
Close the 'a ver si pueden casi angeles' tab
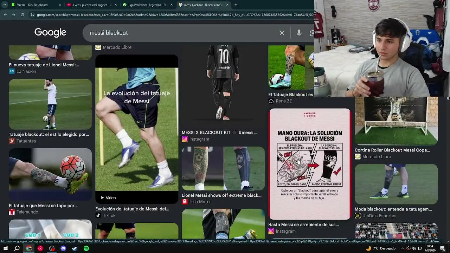point(116,5)
